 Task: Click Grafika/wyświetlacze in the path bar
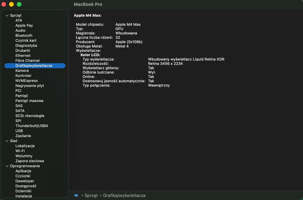click(x=124, y=195)
